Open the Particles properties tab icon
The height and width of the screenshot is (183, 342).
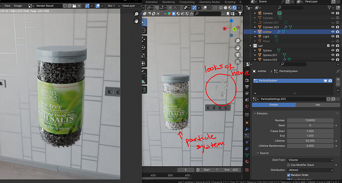pyautogui.click(x=247, y=136)
